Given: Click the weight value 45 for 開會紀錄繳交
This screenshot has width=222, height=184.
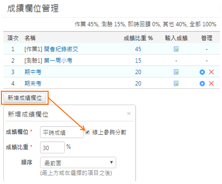Looking at the screenshot, I should (x=138, y=49).
